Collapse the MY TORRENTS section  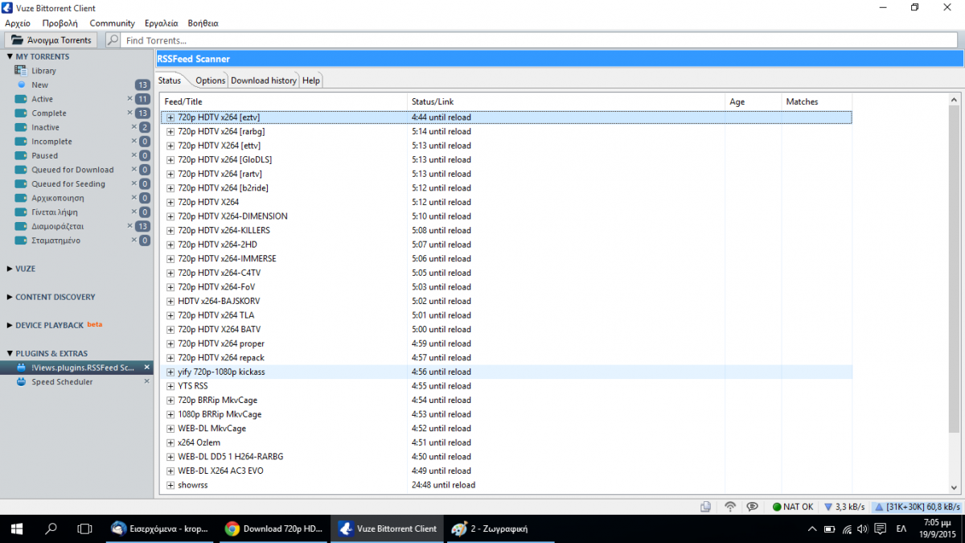click(10, 56)
